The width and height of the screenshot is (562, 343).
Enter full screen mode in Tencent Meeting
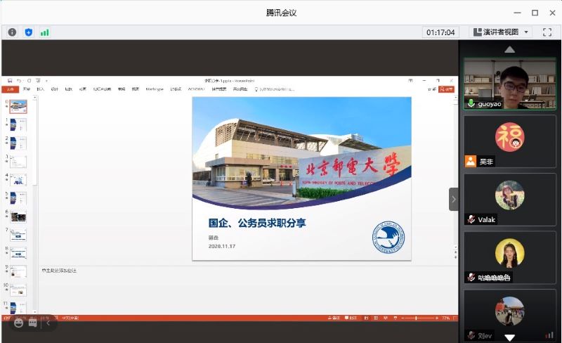coord(547,32)
